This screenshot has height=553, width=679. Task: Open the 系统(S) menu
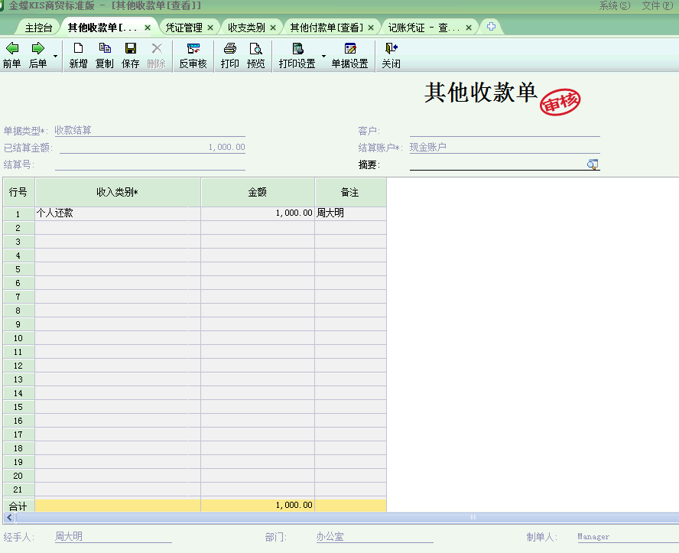pos(615,5)
